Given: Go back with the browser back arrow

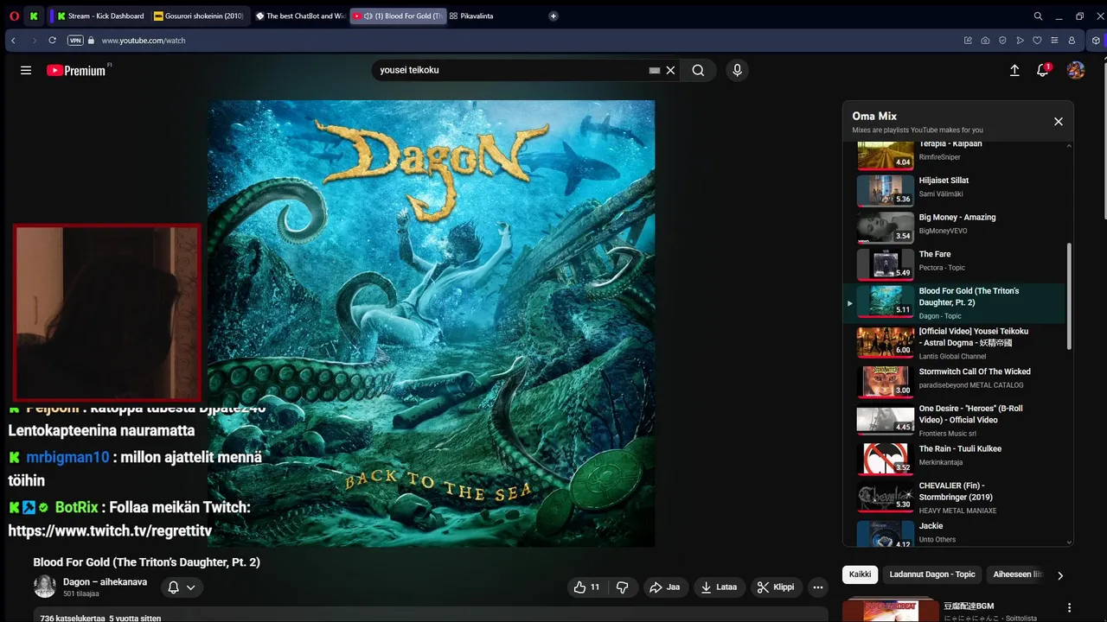Looking at the screenshot, I should pyautogui.click(x=13, y=41).
